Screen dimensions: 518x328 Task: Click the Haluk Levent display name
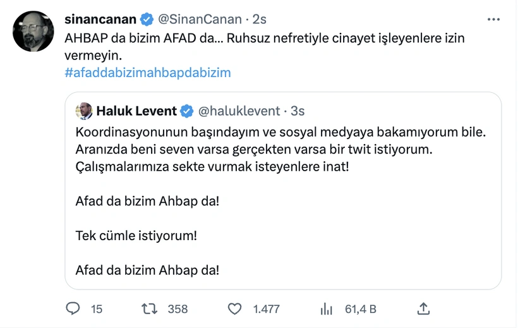coord(136,111)
